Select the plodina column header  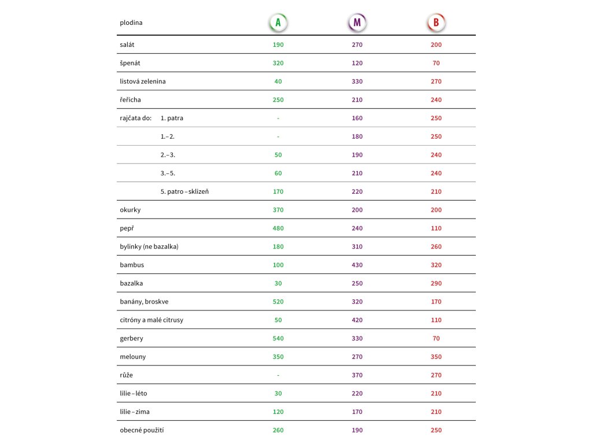click(x=131, y=23)
